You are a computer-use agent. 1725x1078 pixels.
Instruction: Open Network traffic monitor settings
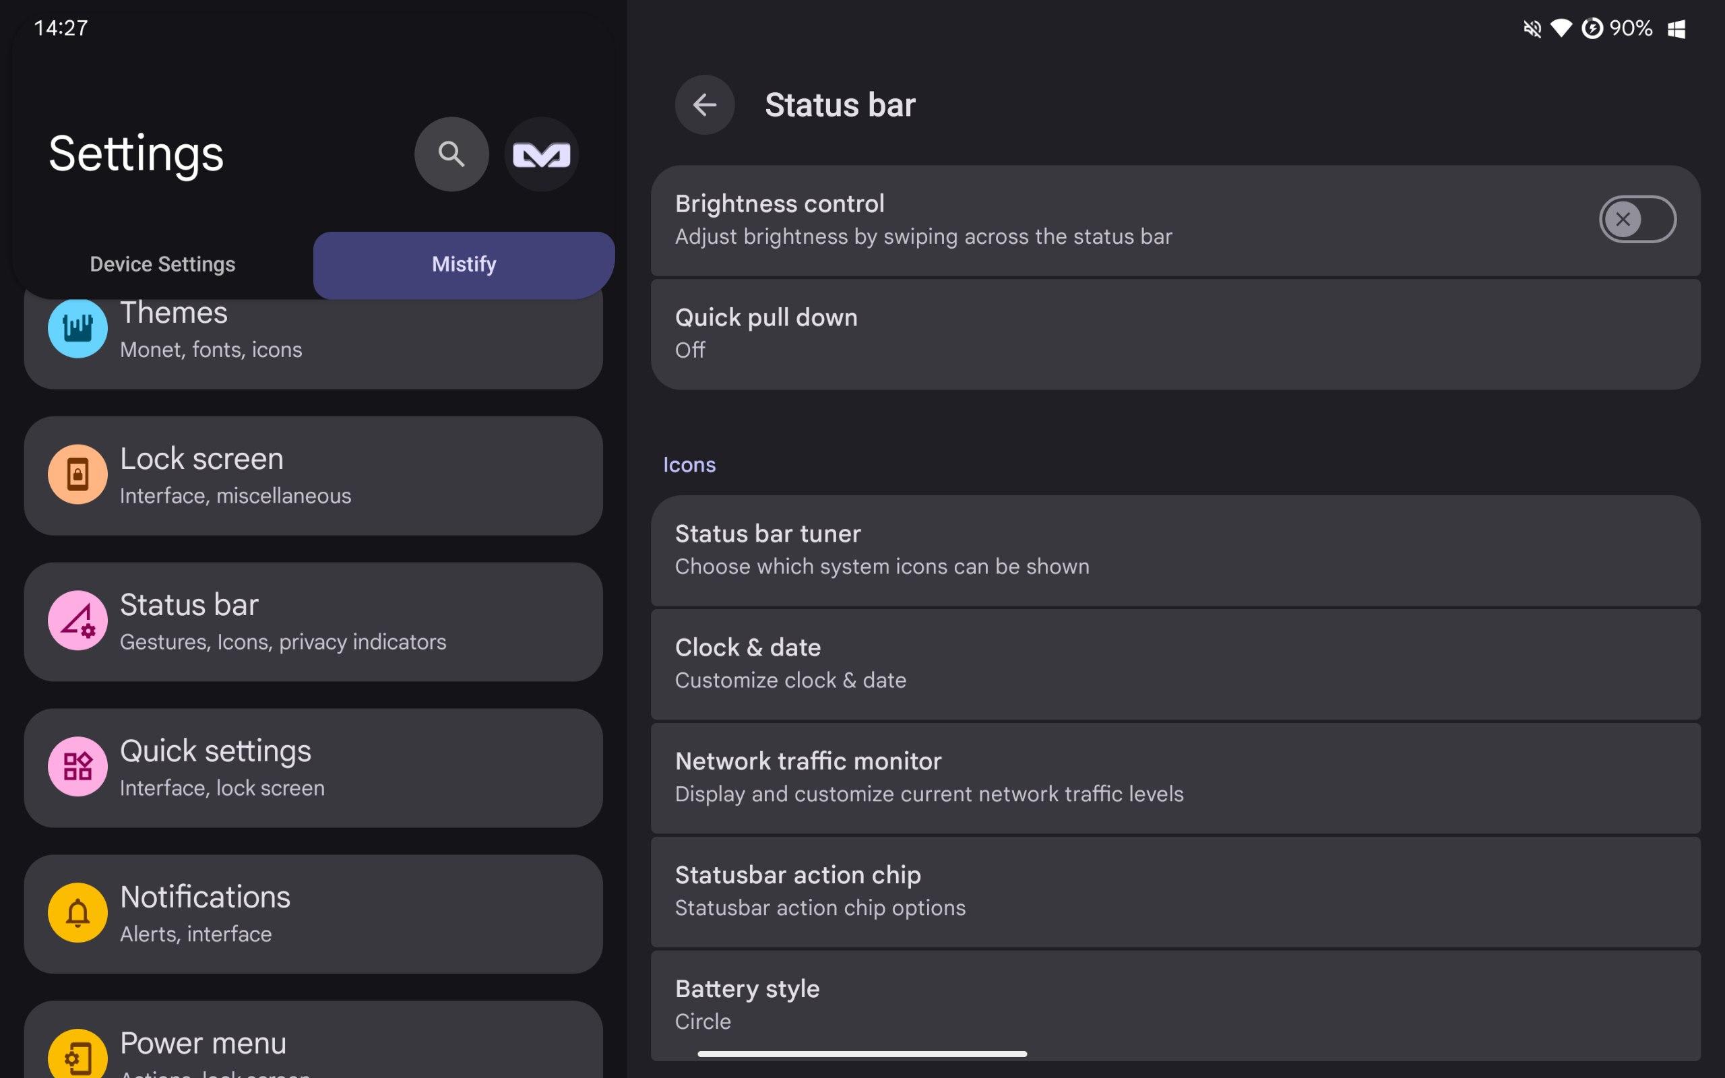[1175, 778]
